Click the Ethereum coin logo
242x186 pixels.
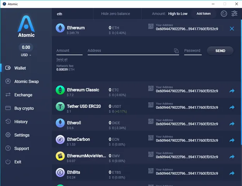tap(60, 28)
